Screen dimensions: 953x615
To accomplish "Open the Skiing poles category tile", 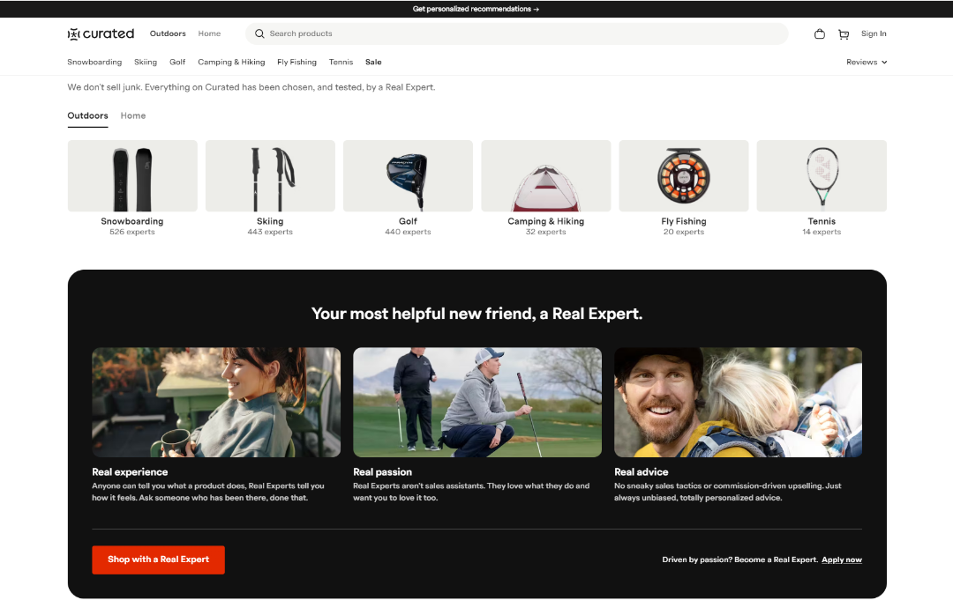I will pyautogui.click(x=270, y=175).
